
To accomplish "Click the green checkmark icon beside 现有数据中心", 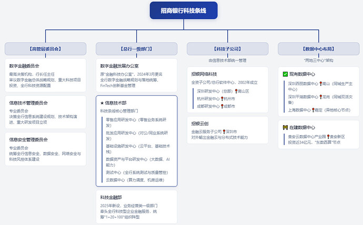I will coord(285,74).
